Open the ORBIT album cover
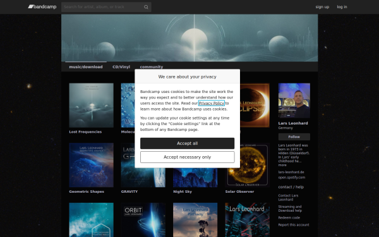Image resolution: width=379 pixels, height=237 pixels. point(143,220)
